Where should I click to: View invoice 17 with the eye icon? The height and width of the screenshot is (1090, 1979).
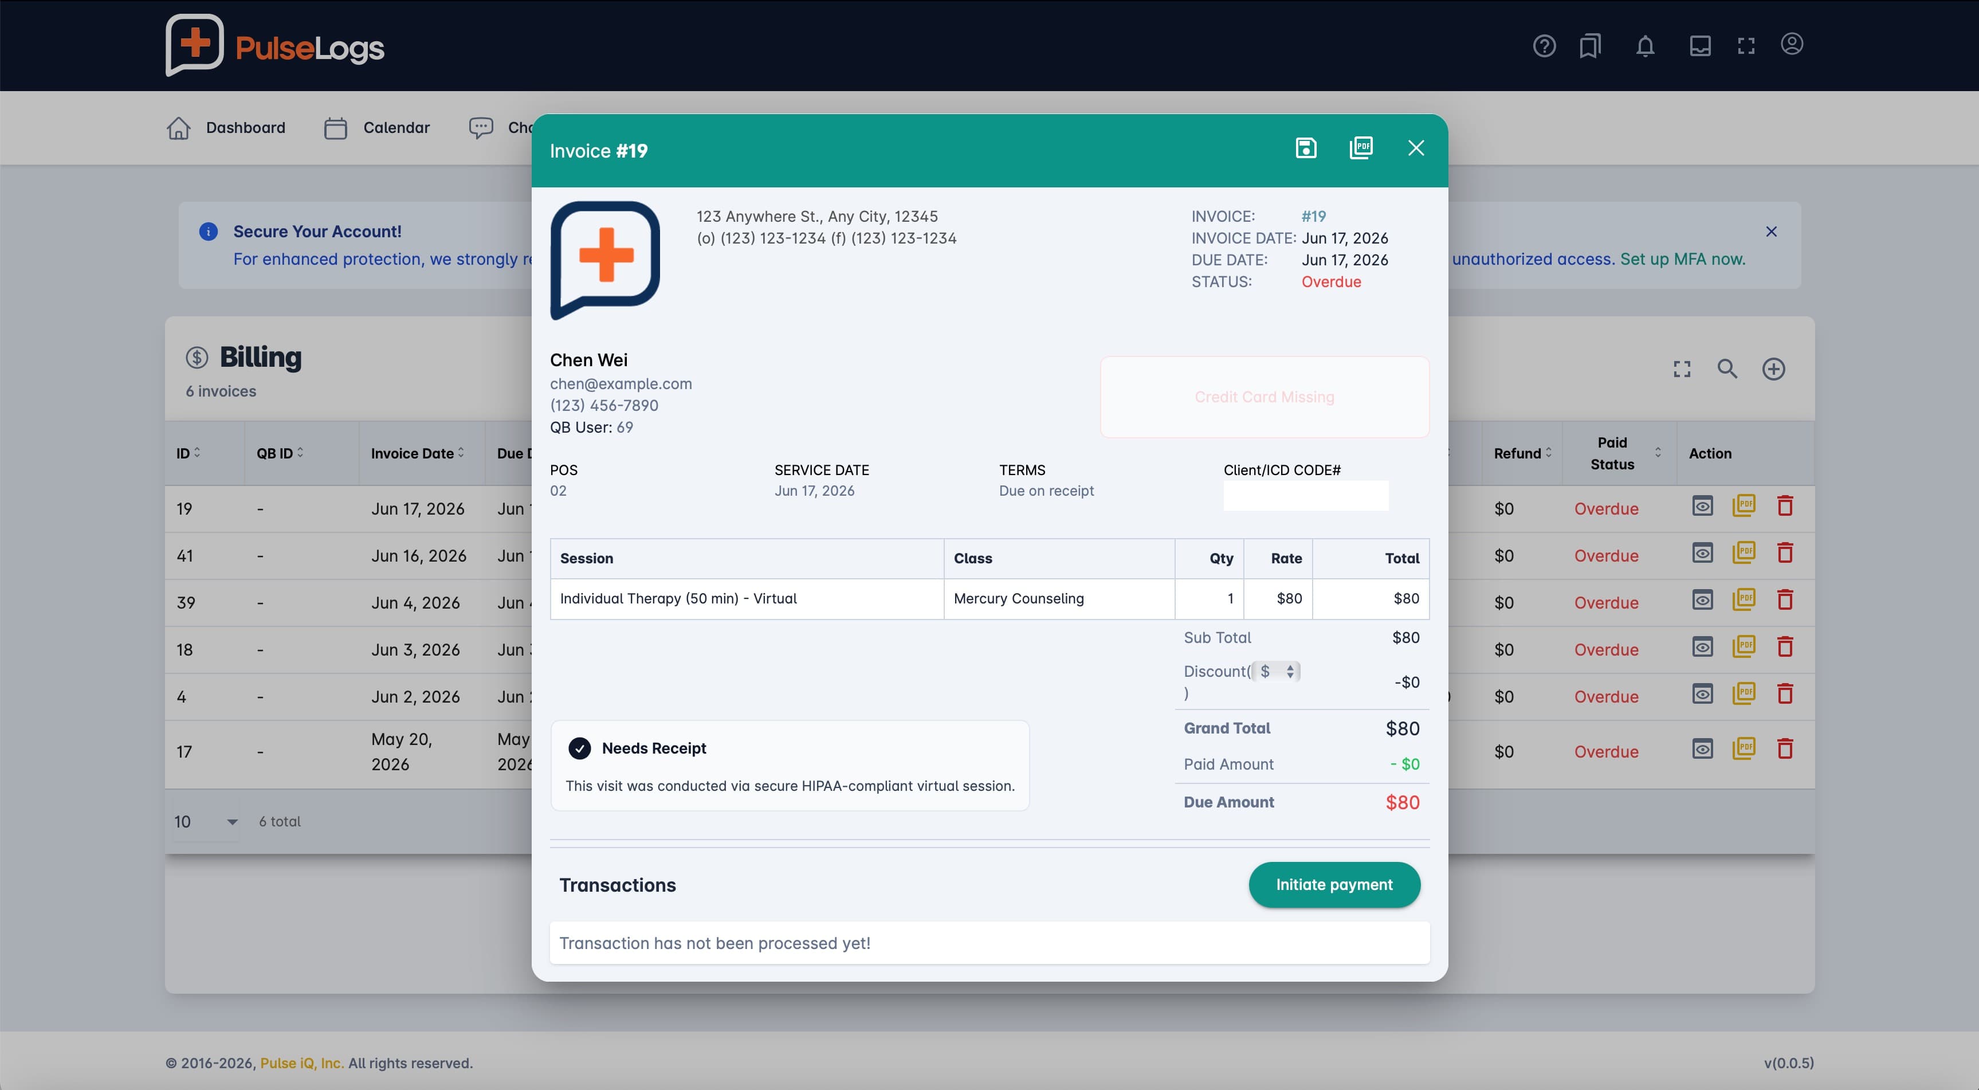pos(1702,749)
